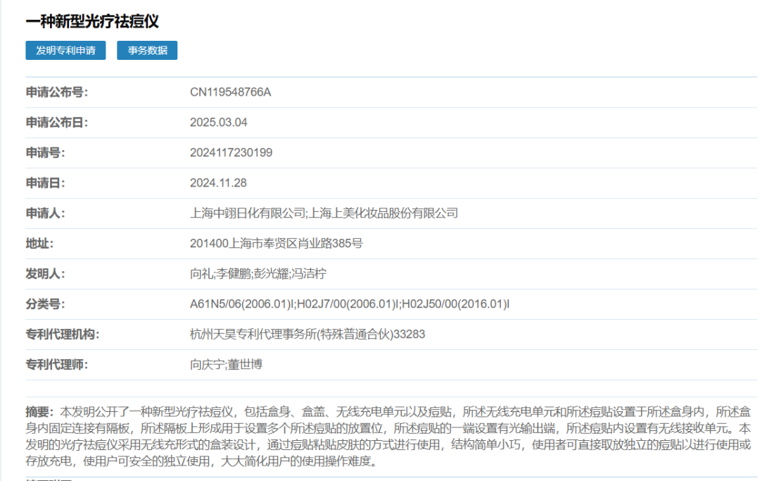This screenshot has height=481, width=760.
Task: Open the 事务数据 button
Action: point(147,51)
